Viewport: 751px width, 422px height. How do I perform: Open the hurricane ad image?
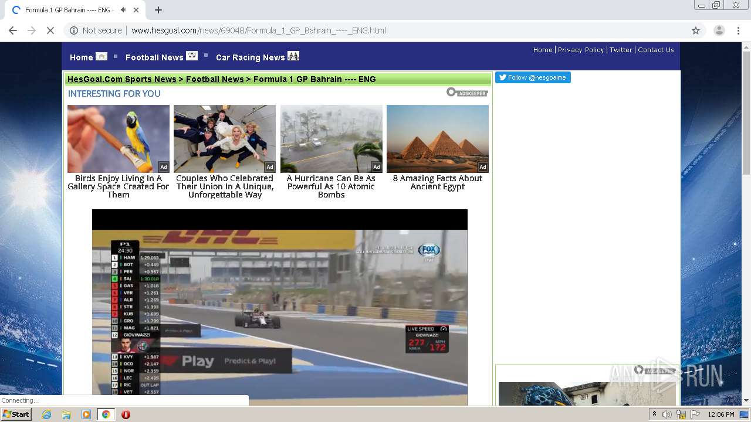pos(331,139)
